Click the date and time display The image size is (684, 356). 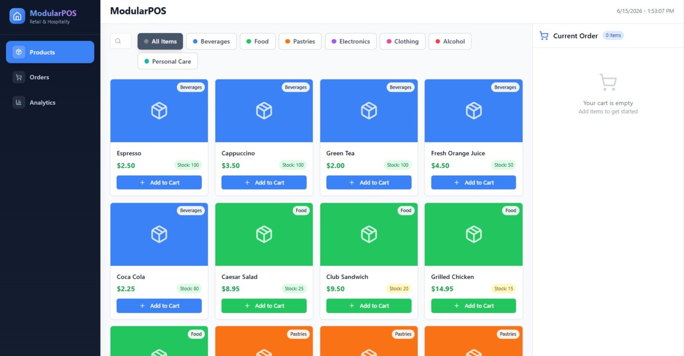645,11
